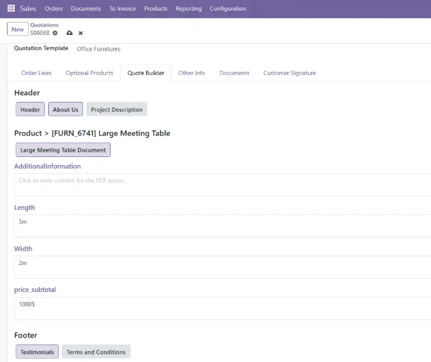Toggle the Terms and Conditions footer document
Viewport: 431px width, 362px height.
(96, 352)
